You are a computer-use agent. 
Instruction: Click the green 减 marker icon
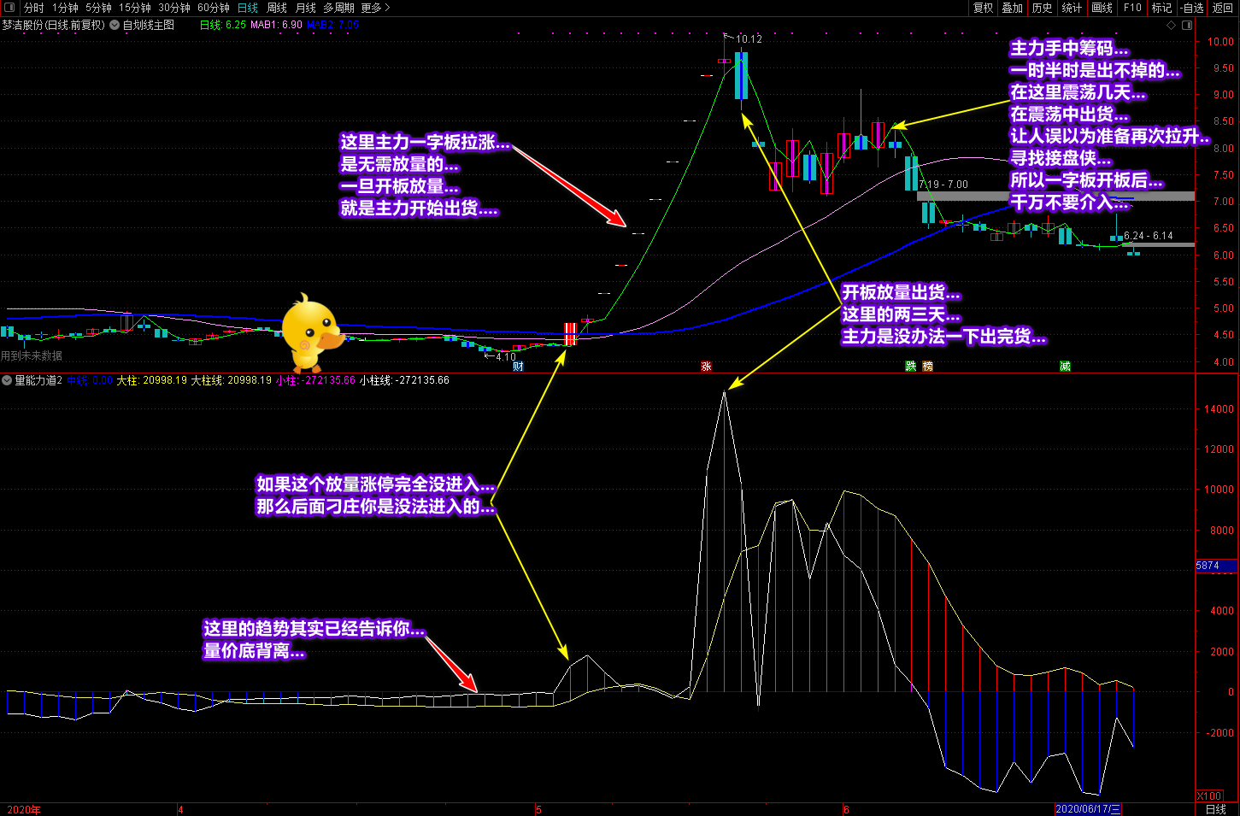1065,366
